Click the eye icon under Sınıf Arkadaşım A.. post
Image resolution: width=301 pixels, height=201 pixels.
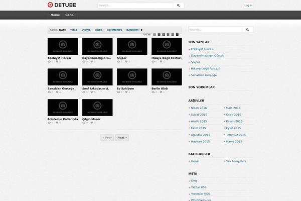tap(84, 92)
